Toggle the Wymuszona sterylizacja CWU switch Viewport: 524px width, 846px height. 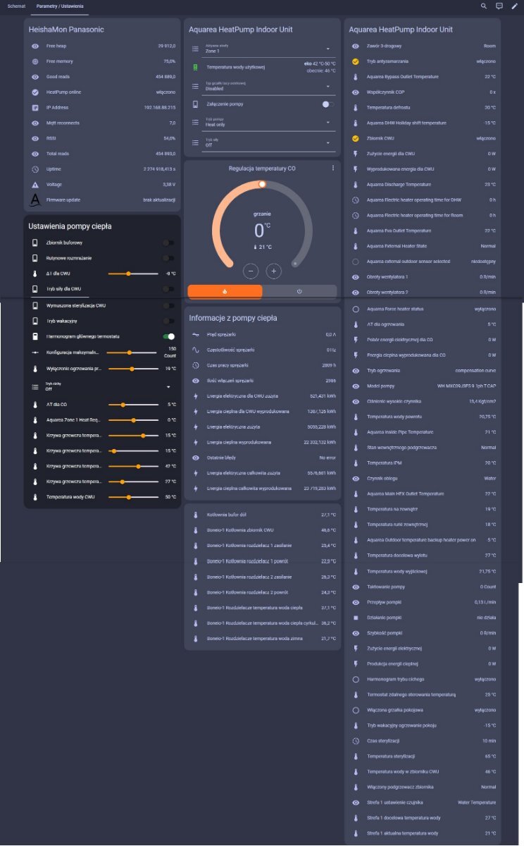[x=168, y=306]
